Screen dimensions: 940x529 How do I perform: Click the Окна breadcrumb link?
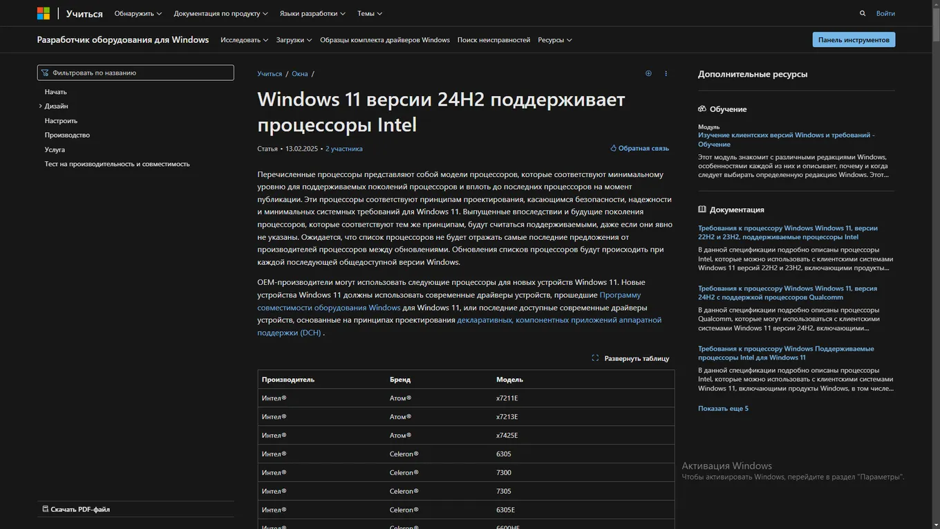click(x=300, y=73)
